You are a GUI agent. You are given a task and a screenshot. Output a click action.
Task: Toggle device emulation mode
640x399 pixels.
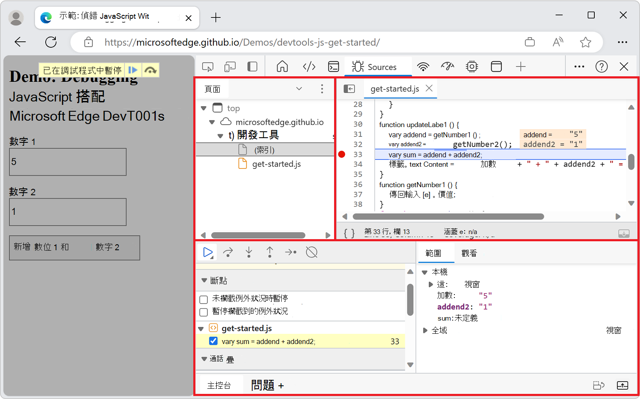click(230, 66)
